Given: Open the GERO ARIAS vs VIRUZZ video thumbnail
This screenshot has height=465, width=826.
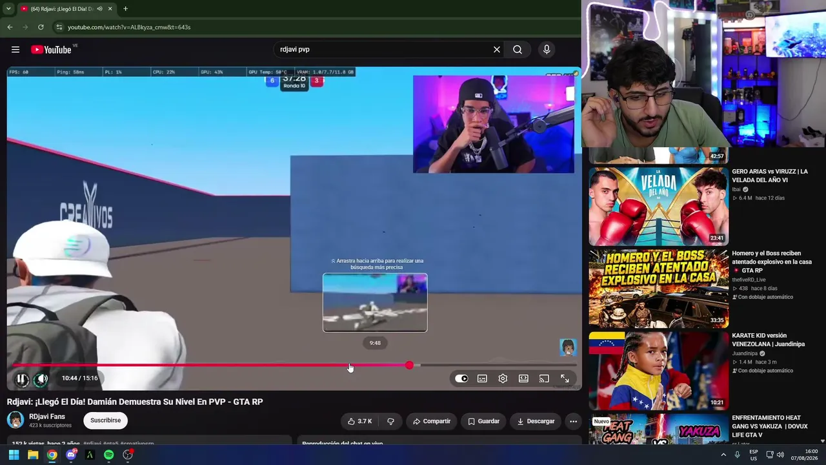Looking at the screenshot, I should click(x=658, y=206).
